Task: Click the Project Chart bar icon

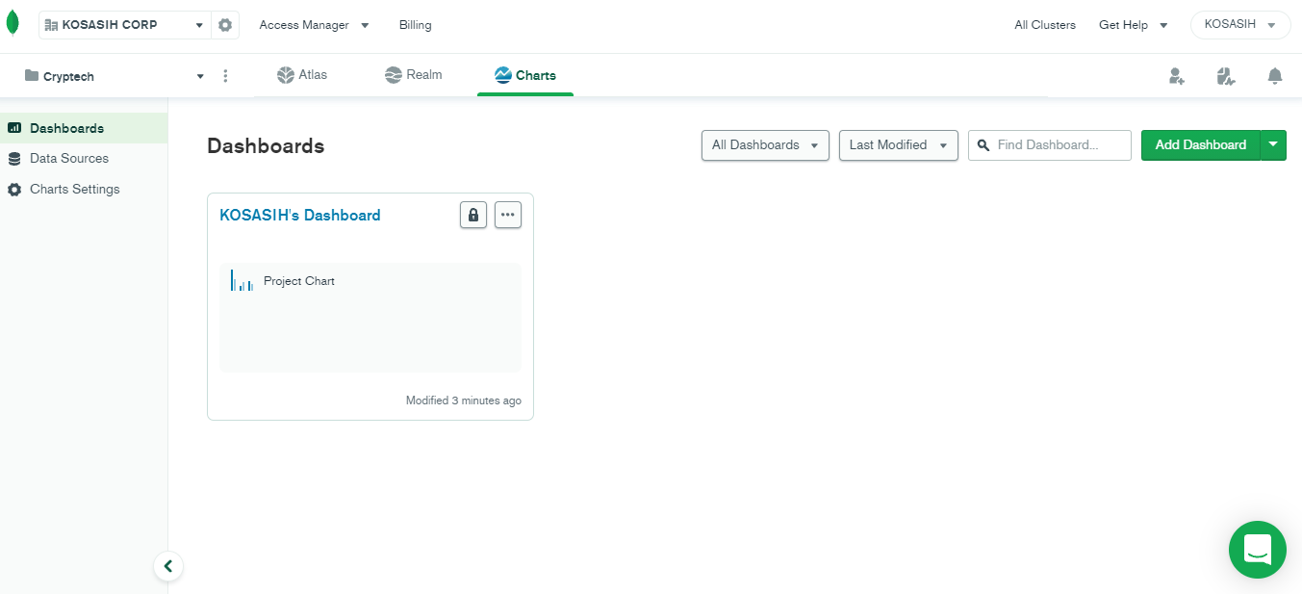Action: pos(242,281)
